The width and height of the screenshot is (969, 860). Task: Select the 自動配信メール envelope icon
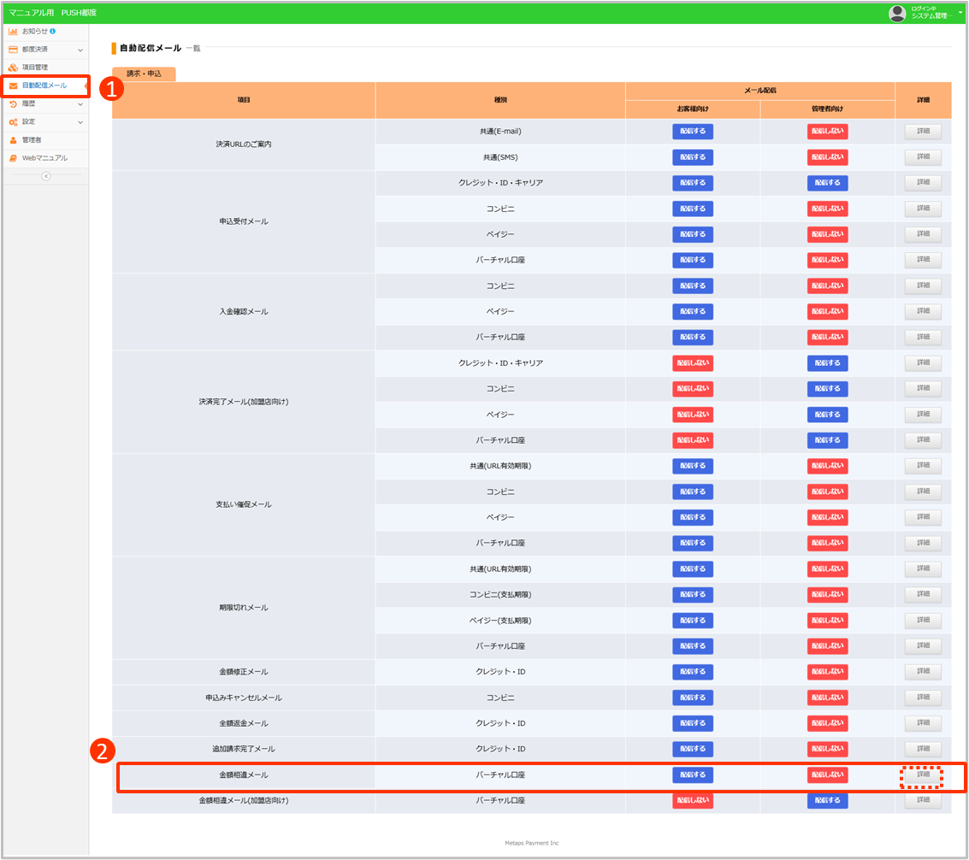click(15, 85)
